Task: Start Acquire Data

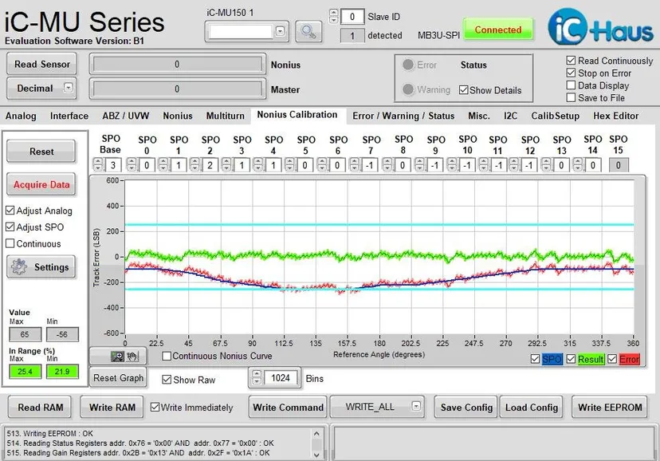Action: (41, 184)
